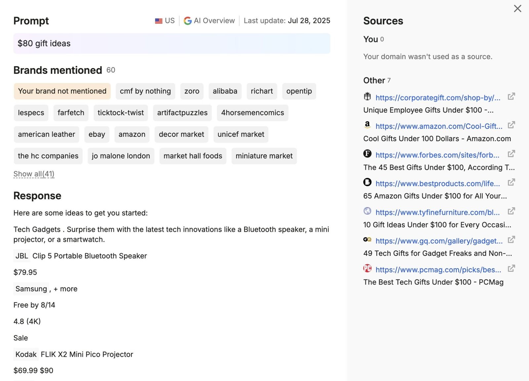Click 'The Best Tech Gifts Under $100' title

click(433, 282)
